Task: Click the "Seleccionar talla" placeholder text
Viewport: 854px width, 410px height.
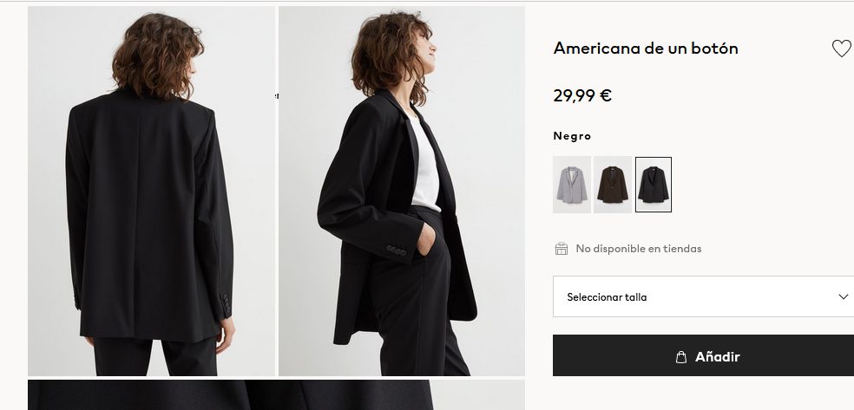Action: [x=607, y=297]
